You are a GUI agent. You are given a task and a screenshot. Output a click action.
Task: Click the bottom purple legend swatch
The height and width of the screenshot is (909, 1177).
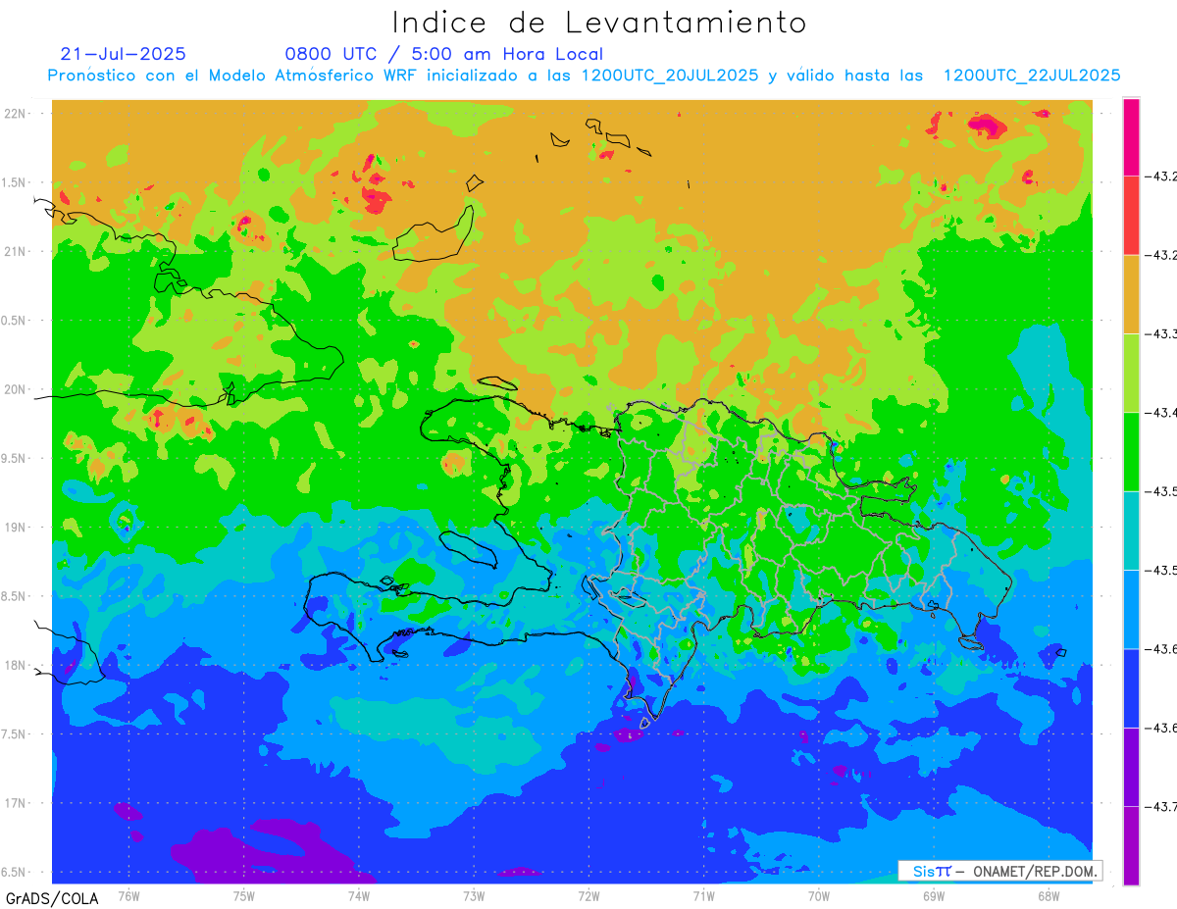pyautogui.click(x=1131, y=845)
